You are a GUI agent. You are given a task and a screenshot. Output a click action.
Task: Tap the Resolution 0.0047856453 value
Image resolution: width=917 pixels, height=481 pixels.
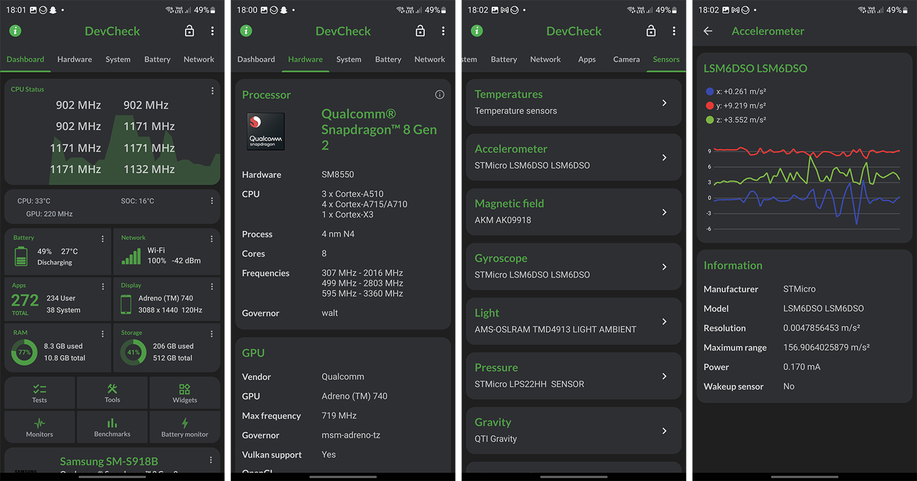(821, 328)
